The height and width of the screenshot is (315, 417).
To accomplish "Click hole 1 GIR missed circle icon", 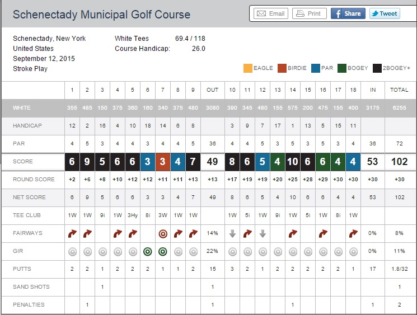I will (x=72, y=252).
